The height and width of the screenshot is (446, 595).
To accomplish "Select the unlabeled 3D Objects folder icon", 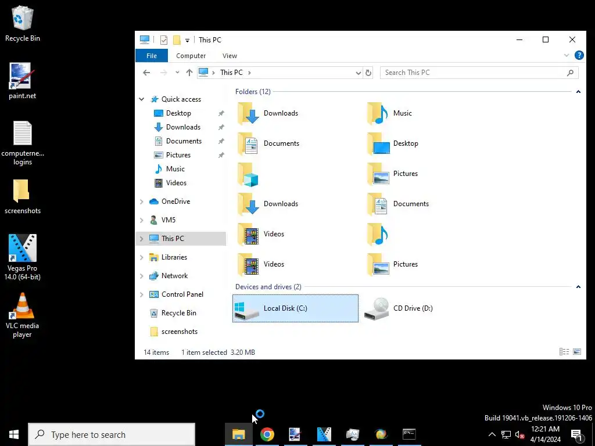I will point(248,174).
